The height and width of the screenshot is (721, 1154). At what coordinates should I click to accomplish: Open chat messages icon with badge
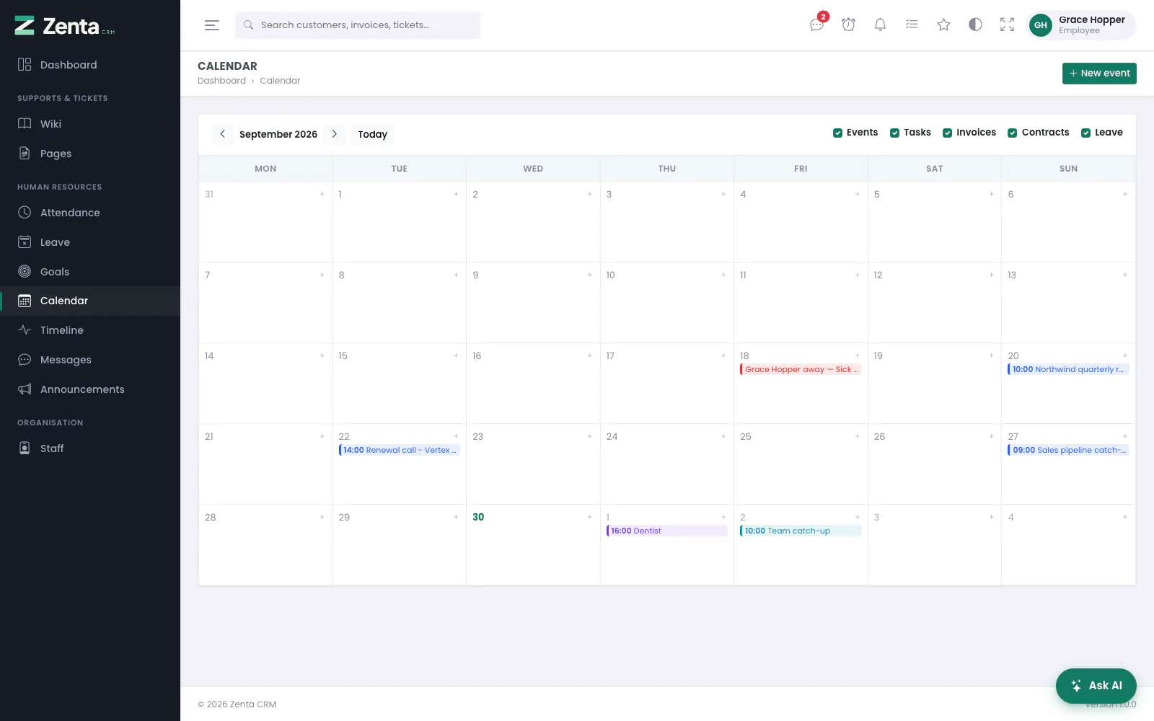(817, 25)
